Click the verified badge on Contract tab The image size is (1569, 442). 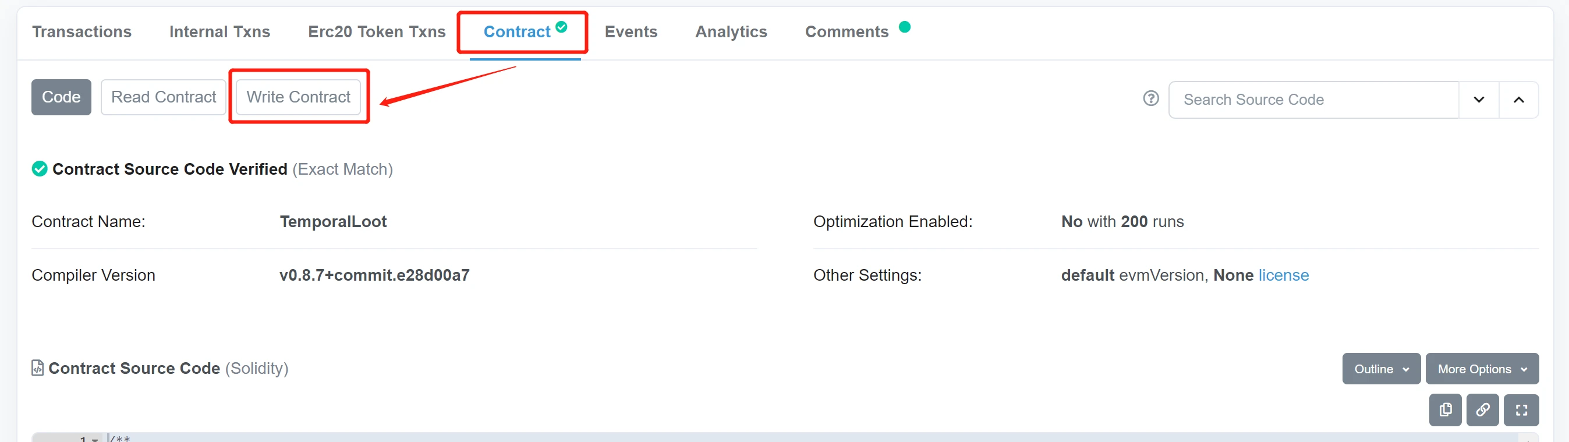pyautogui.click(x=562, y=27)
